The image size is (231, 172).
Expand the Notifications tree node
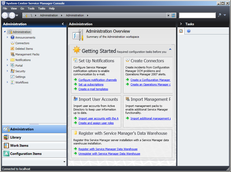[7, 60]
